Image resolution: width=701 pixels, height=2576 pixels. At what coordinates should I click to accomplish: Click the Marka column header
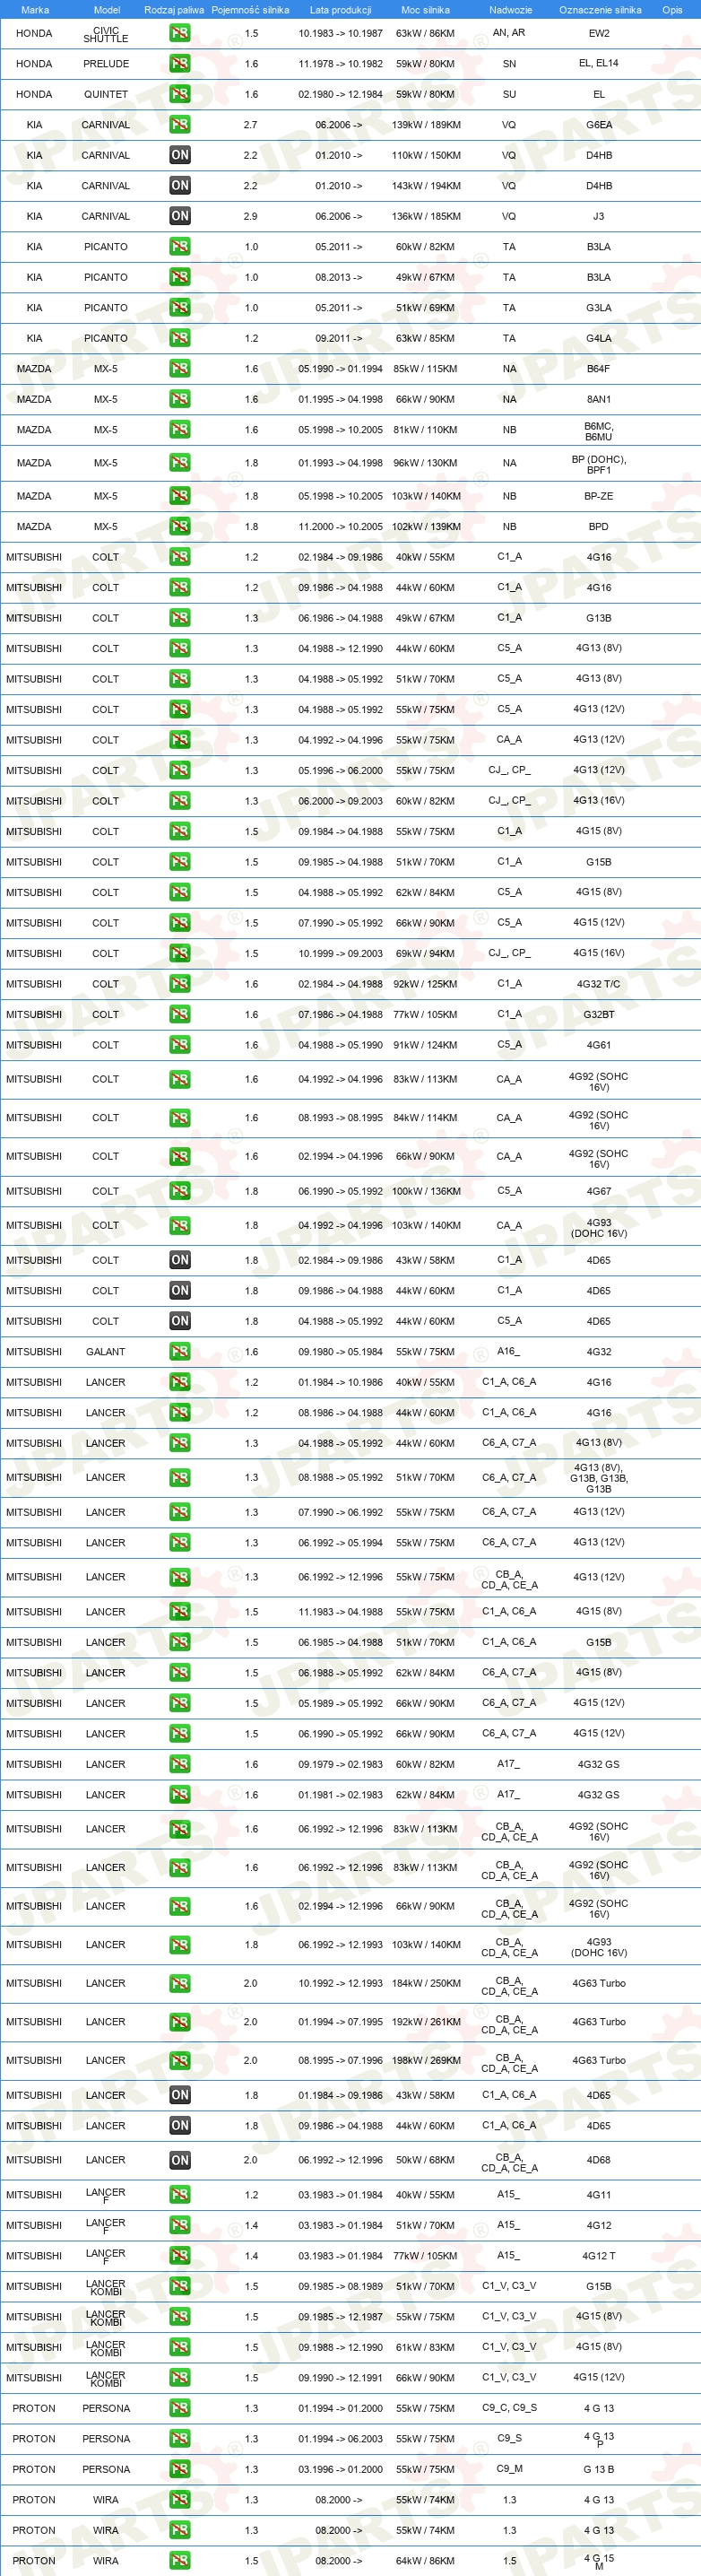[35, 10]
